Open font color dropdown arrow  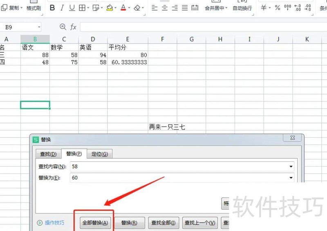click(x=129, y=8)
